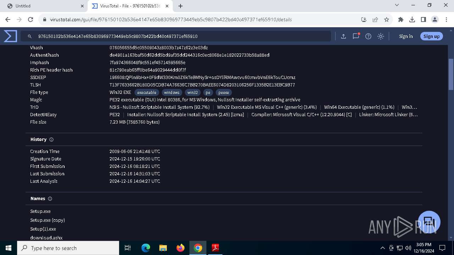
Task: Toggle the light/dark theme sun icon
Action: coord(381,36)
